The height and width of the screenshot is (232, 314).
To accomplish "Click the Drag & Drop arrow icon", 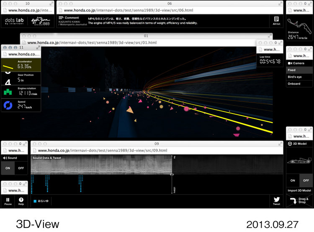I will (300, 201).
